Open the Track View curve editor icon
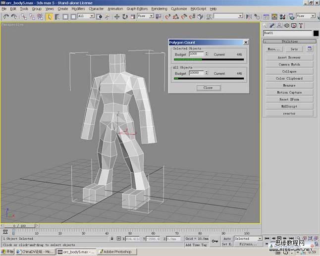 266,17
